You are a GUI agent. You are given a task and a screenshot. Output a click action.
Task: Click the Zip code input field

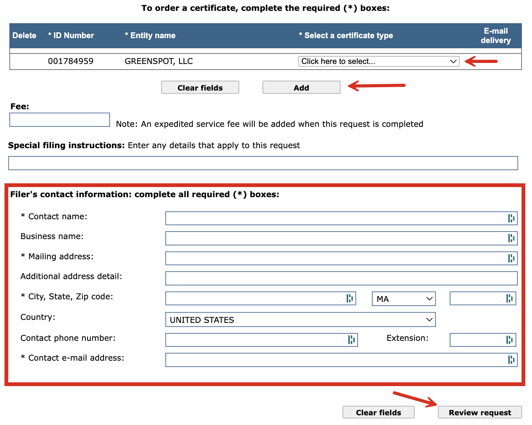click(483, 298)
